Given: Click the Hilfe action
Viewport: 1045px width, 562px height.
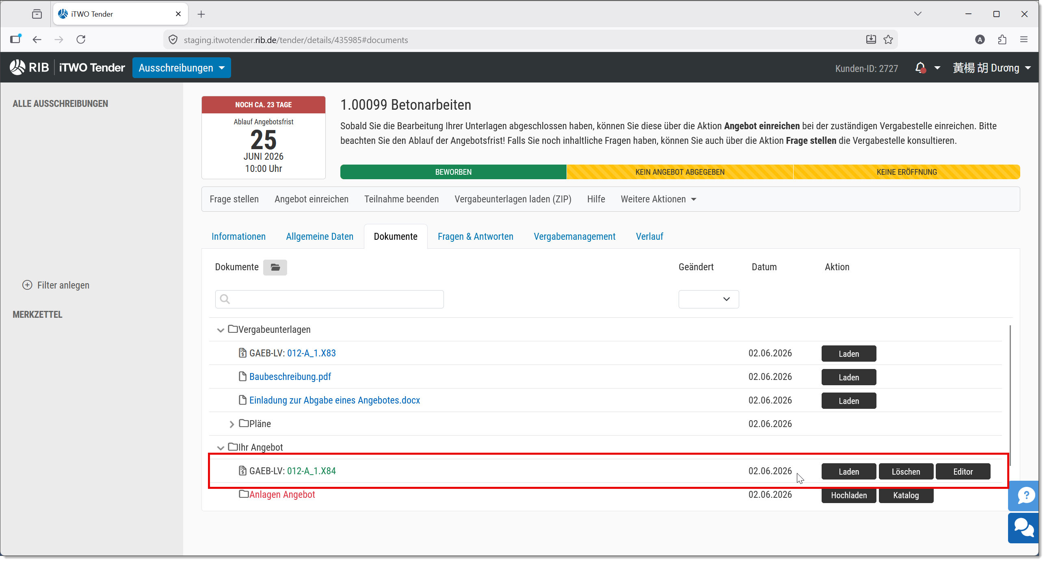Looking at the screenshot, I should 596,199.
